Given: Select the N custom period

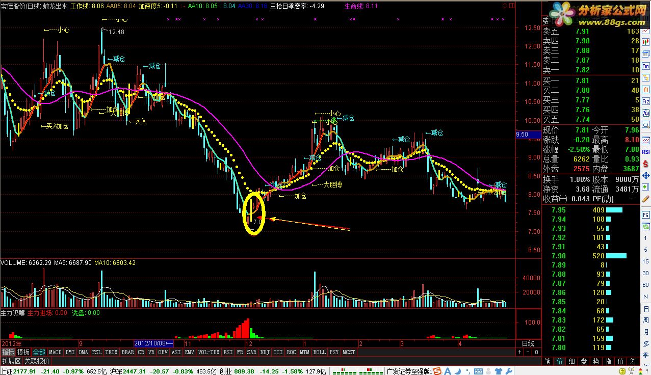Looking at the screenshot, I should point(646,297).
